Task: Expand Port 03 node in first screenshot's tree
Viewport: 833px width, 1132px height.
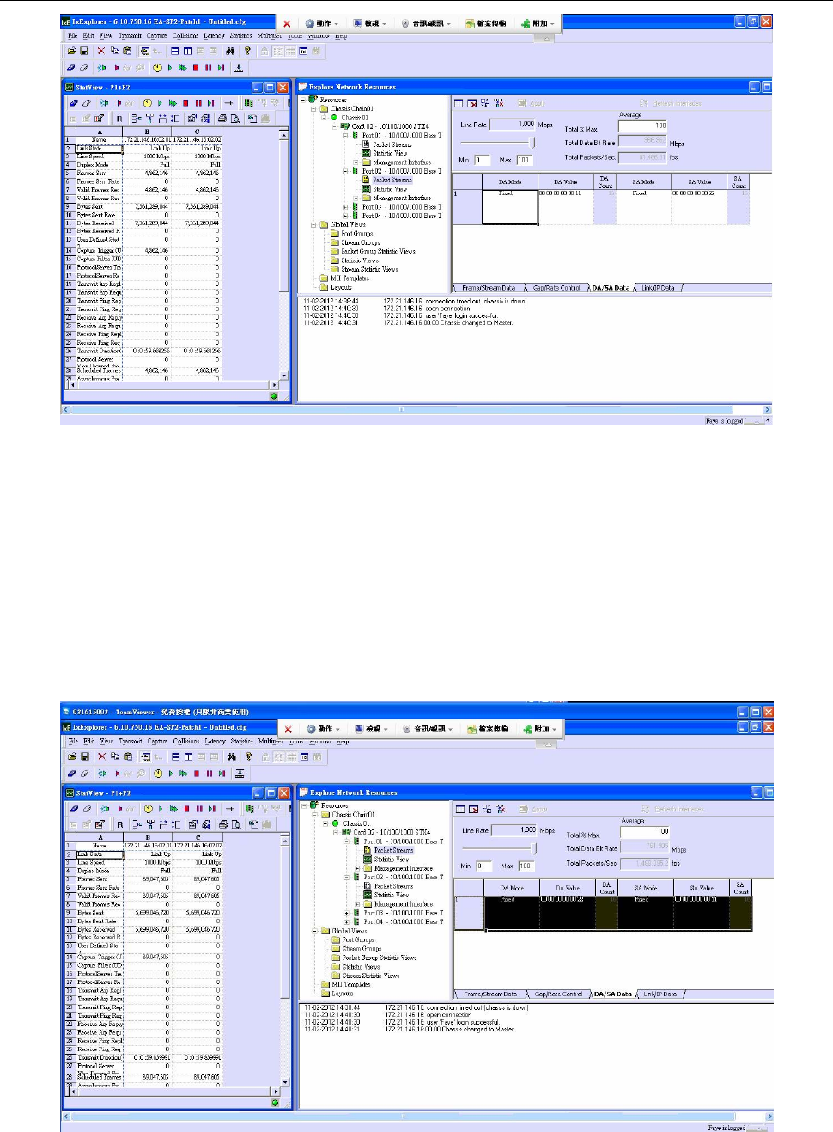Action: coord(345,207)
